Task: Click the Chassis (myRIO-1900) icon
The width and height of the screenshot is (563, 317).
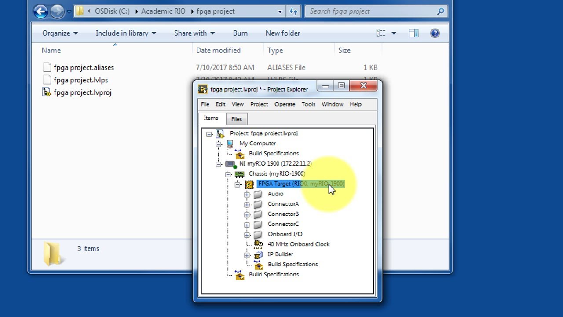Action: point(240,174)
